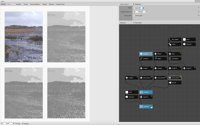Select the rect3 node icon
Viewport: 200px width, 125px height.
[x=184, y=40]
